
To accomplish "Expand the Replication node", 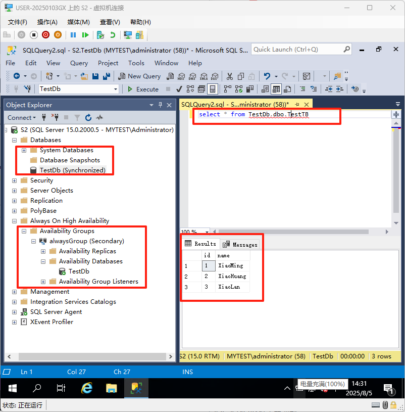I will 15,201.
